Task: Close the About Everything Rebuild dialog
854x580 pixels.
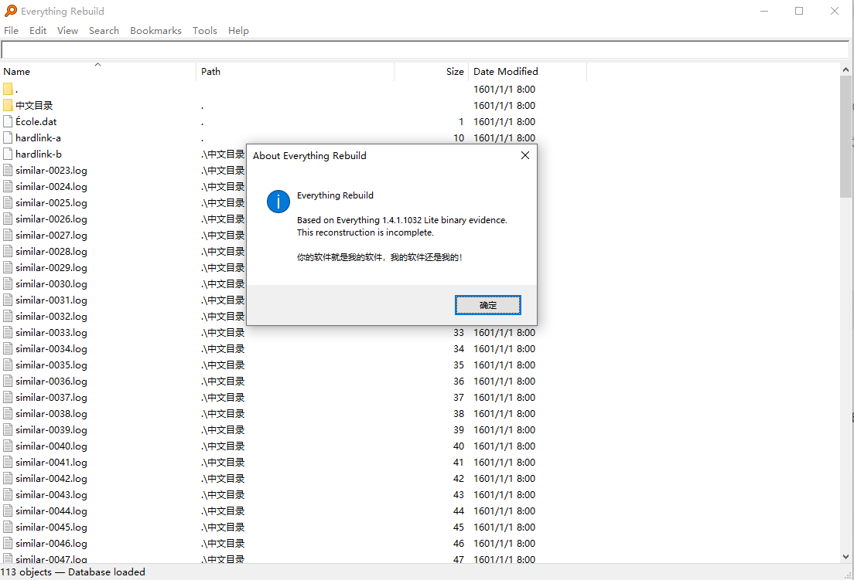Action: [x=525, y=155]
